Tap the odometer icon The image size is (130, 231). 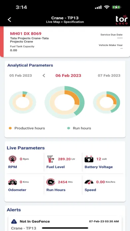12,182
